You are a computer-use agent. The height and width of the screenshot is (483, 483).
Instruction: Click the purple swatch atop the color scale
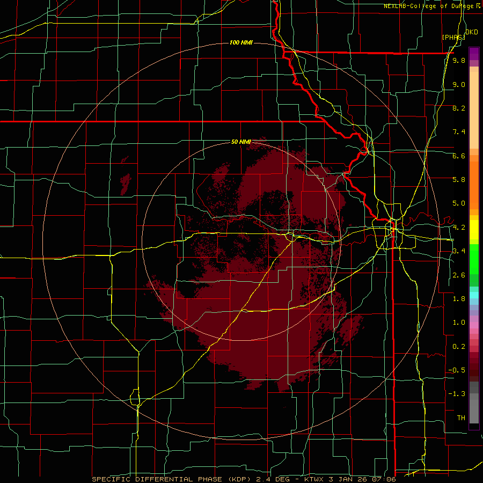click(474, 54)
